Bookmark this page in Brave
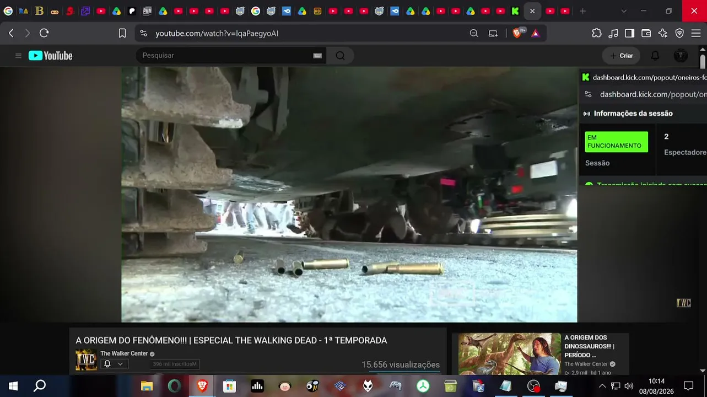The height and width of the screenshot is (397, 707). pyautogui.click(x=122, y=33)
